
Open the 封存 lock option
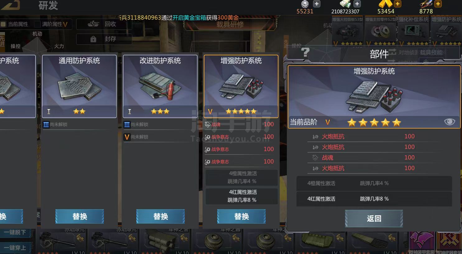click(104, 39)
